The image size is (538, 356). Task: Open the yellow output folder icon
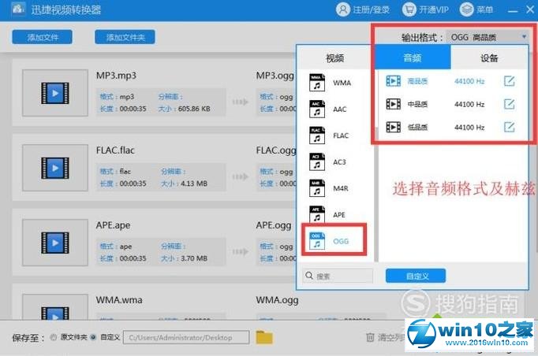264,337
